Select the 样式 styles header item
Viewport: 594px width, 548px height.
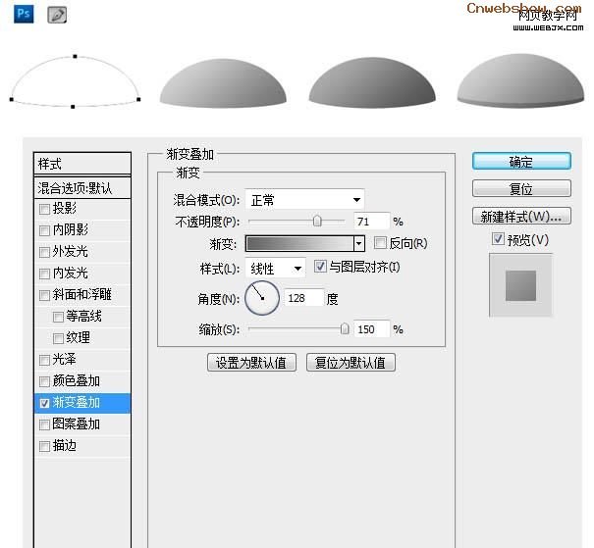point(82,164)
